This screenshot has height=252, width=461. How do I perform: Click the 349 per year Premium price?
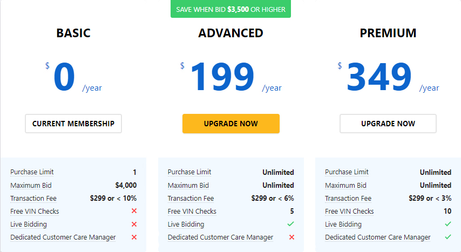point(388,77)
